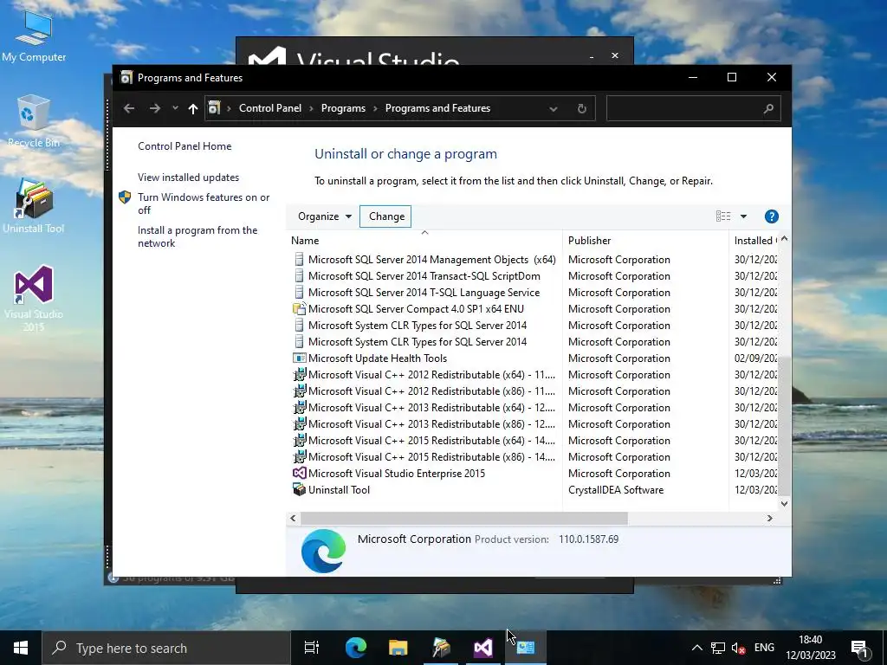Open Turn Windows features on or off
The image size is (887, 665).
tap(204, 203)
